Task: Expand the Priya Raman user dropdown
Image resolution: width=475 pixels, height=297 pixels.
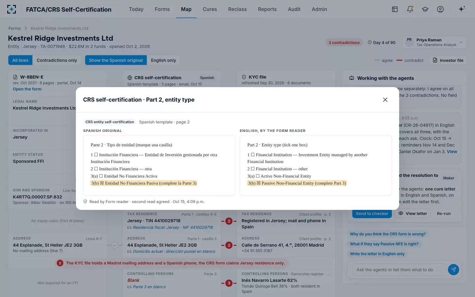Action: (x=434, y=42)
